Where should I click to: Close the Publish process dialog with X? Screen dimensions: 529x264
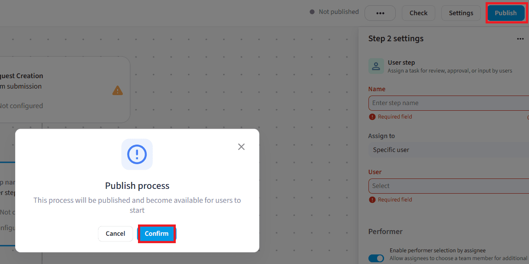pos(241,147)
